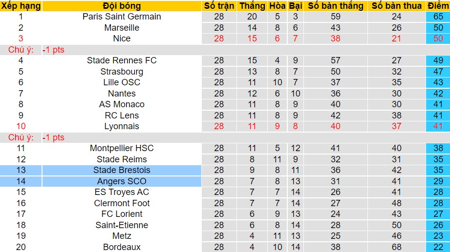Select the Nice team name in red
Viewport: 450px width, 252px height.
click(x=122, y=39)
